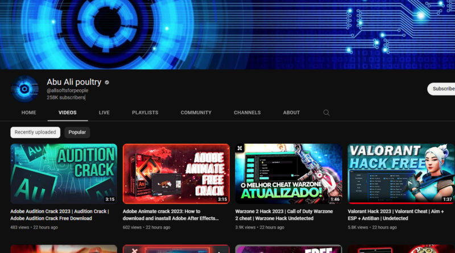This screenshot has height=253, width=455.
Task: Click the Adobe Audition Crack 2023 title
Action: pyautogui.click(x=60, y=215)
